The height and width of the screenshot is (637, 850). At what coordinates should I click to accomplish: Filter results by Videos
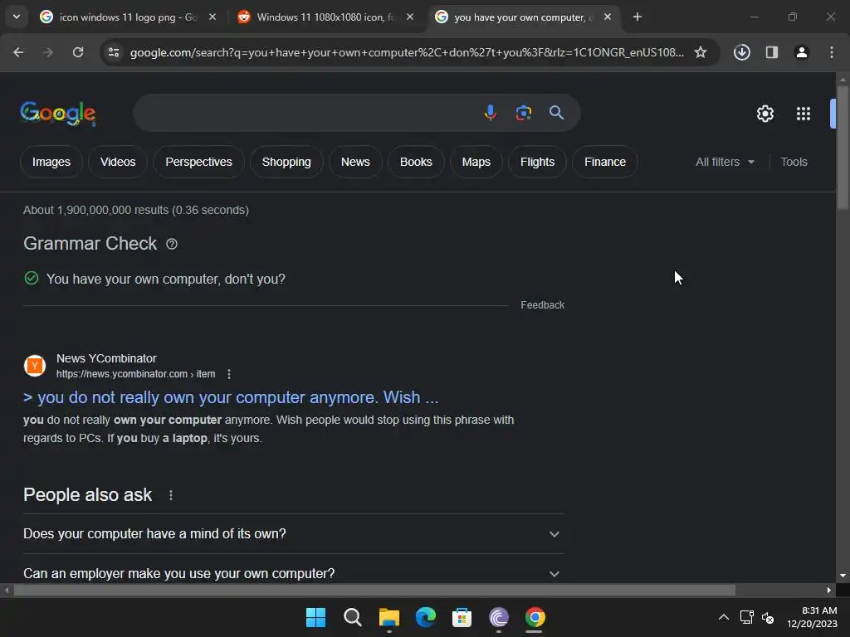tap(118, 162)
